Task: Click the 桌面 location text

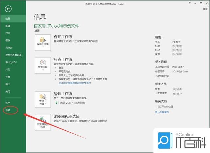Action: coord(37,30)
